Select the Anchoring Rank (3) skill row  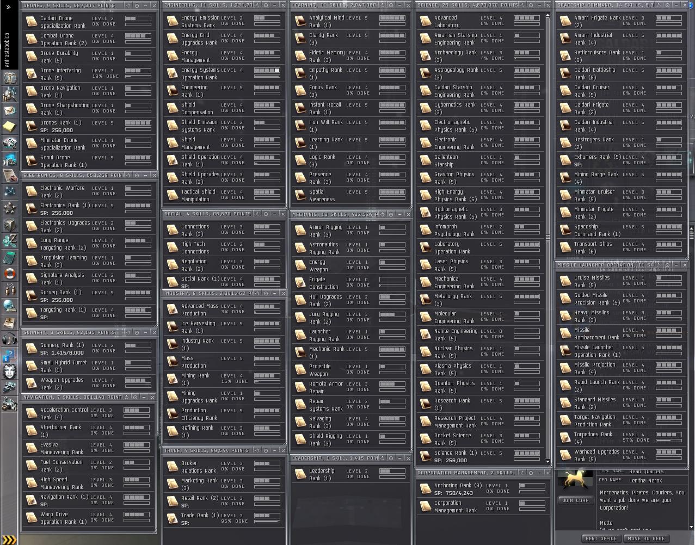coord(482,489)
